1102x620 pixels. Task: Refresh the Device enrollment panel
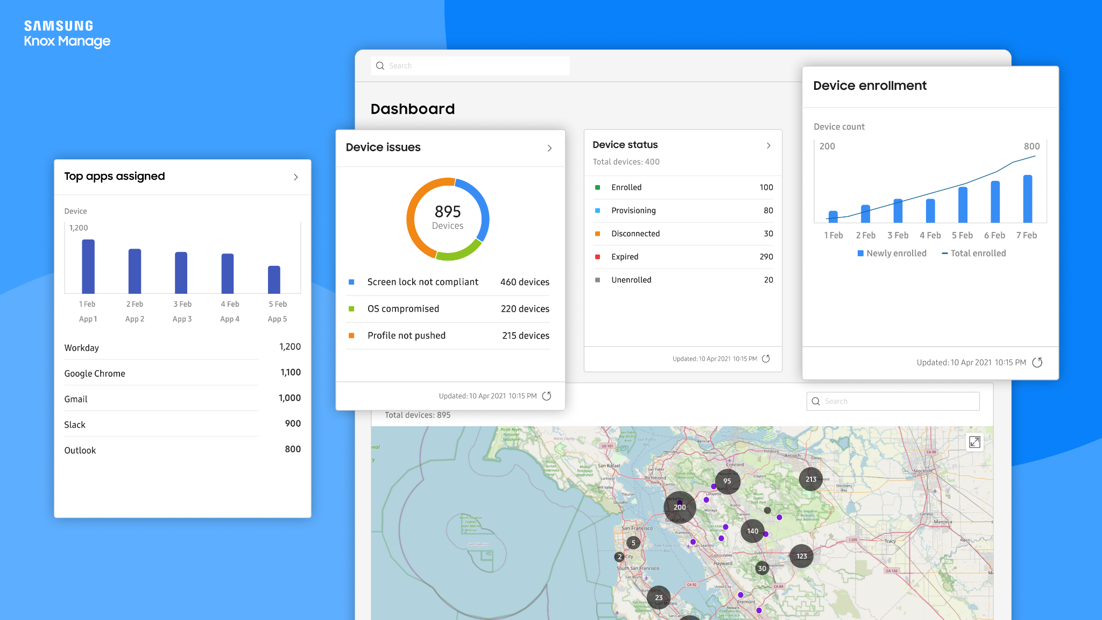coord(1037,363)
